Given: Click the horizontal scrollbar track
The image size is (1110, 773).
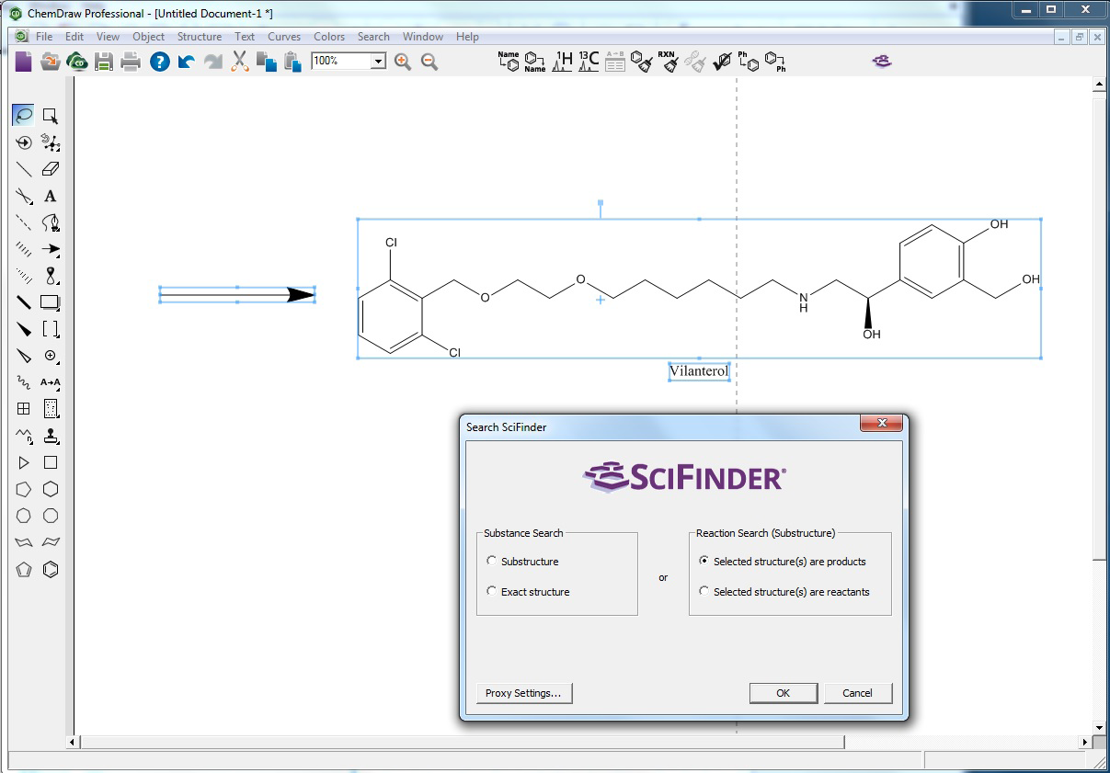Looking at the screenshot, I should point(956,742).
